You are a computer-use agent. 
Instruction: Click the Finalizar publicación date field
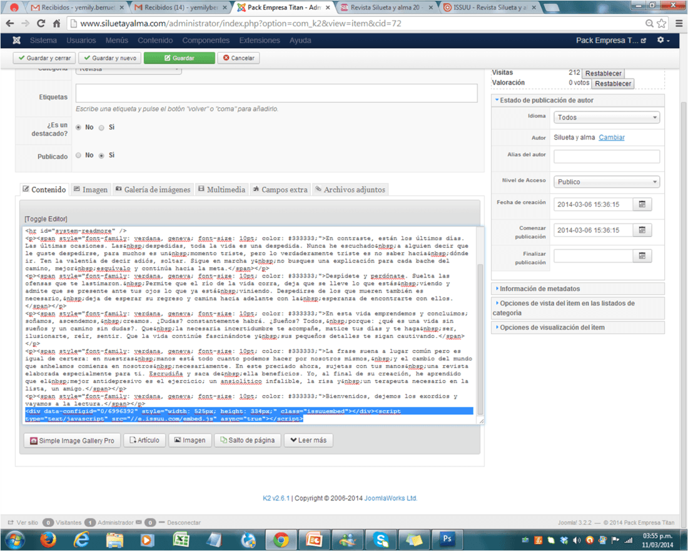pyautogui.click(x=593, y=256)
